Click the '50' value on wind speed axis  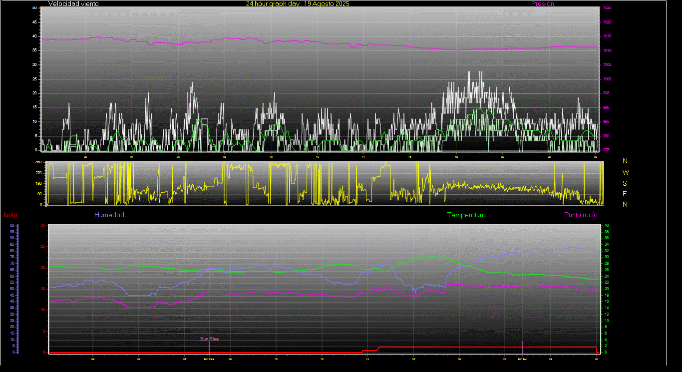click(x=34, y=8)
